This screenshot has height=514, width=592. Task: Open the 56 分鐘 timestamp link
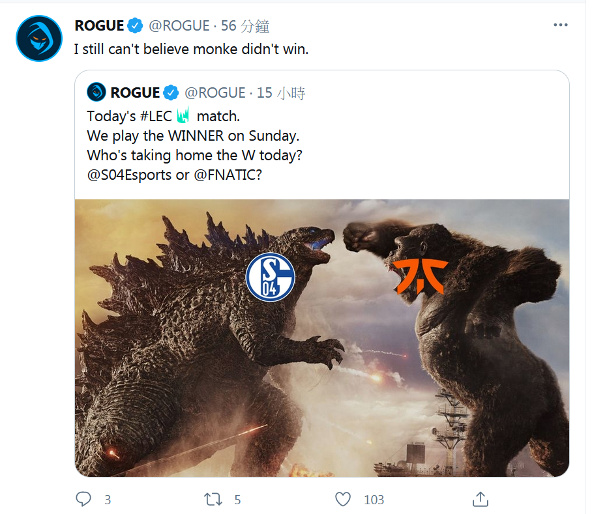tap(245, 26)
